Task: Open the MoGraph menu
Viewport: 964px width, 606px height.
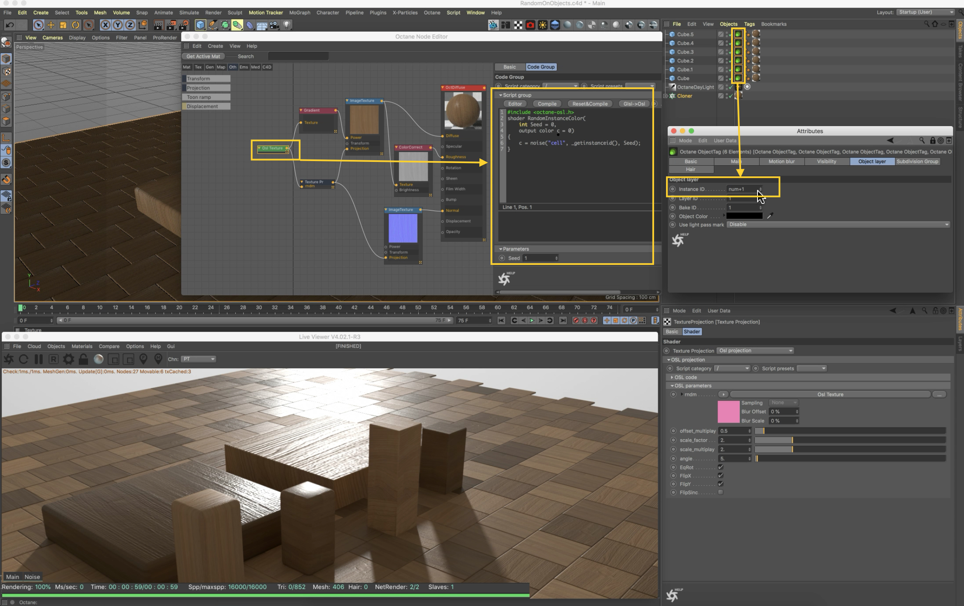Action: coord(299,13)
